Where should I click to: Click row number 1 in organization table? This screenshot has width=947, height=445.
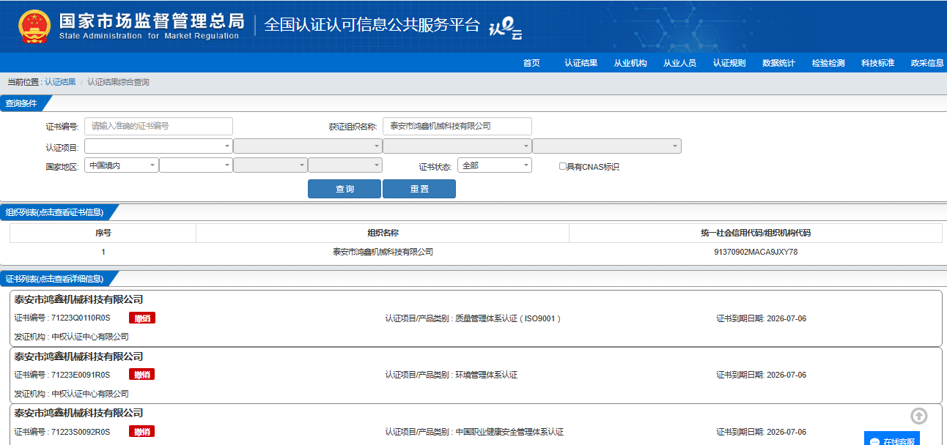103,252
